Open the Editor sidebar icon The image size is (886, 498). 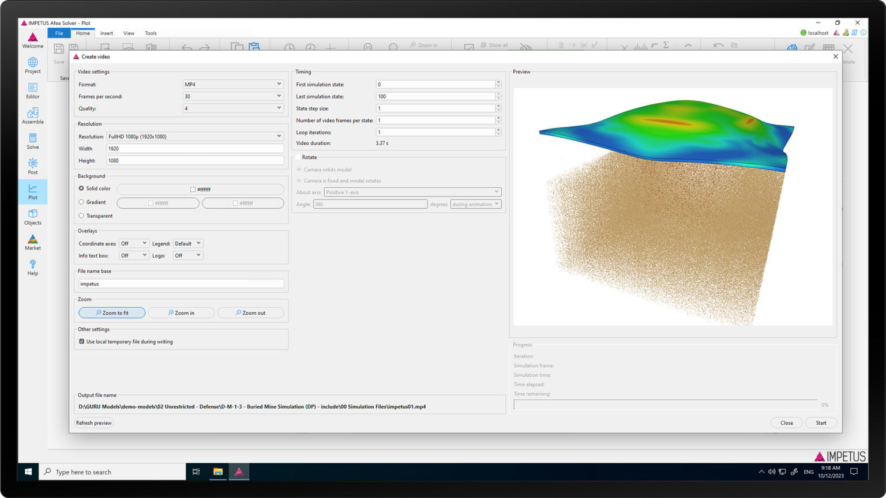pyautogui.click(x=32, y=90)
